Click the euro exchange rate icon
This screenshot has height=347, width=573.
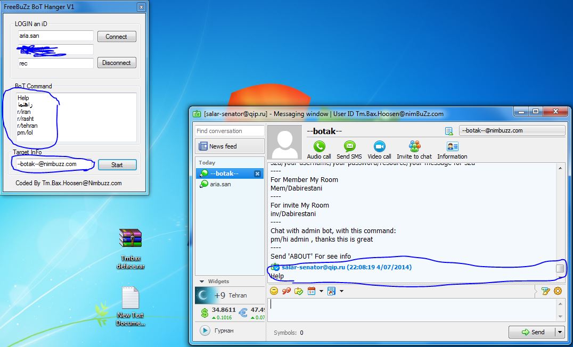point(243,313)
